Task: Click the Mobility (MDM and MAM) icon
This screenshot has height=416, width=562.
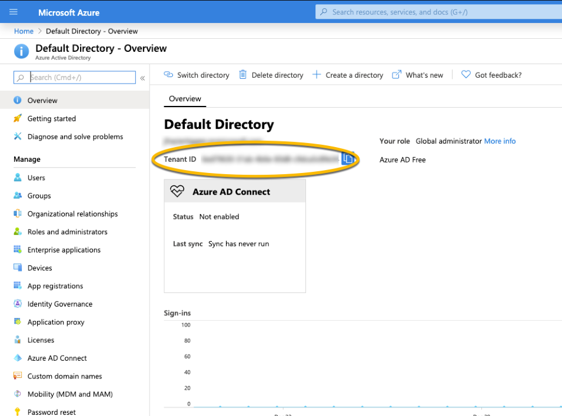Action: click(18, 394)
